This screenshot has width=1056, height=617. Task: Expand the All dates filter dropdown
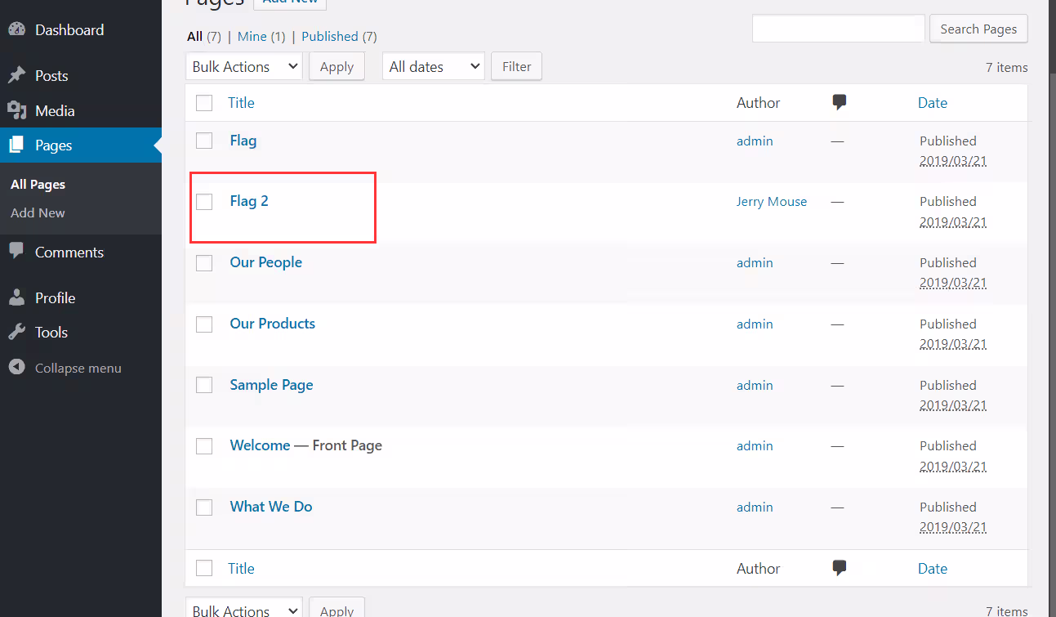pos(433,67)
